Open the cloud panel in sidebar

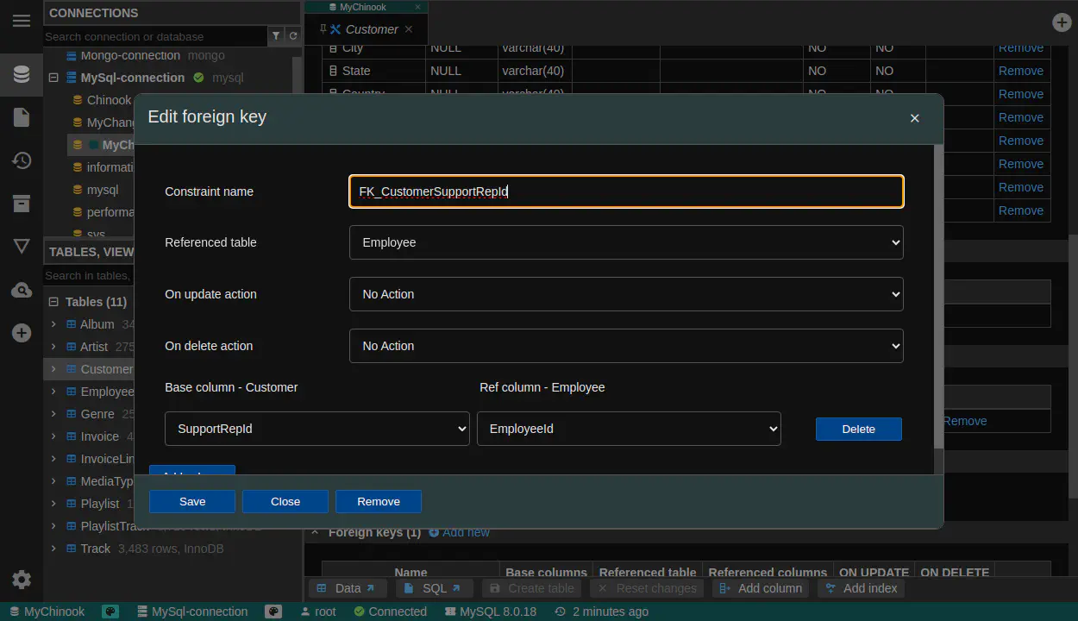tap(22, 291)
